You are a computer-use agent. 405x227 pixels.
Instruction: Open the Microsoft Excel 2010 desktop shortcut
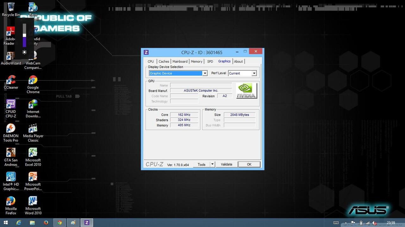click(33, 157)
